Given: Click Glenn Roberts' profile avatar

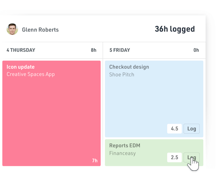Looking at the screenshot, I should coord(12,29).
